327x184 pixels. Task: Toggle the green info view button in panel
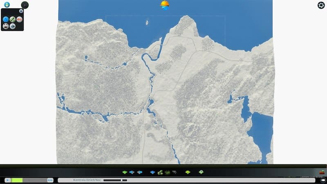[13, 19]
